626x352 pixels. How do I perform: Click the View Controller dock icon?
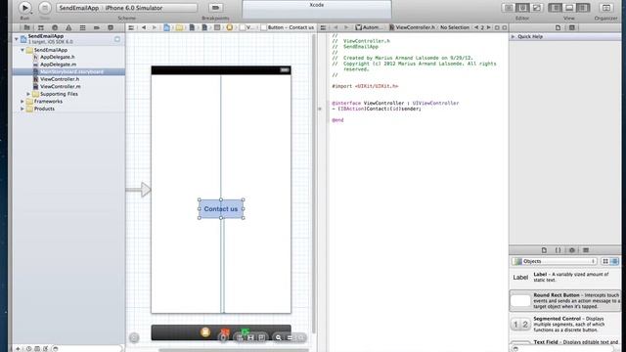[205, 332]
